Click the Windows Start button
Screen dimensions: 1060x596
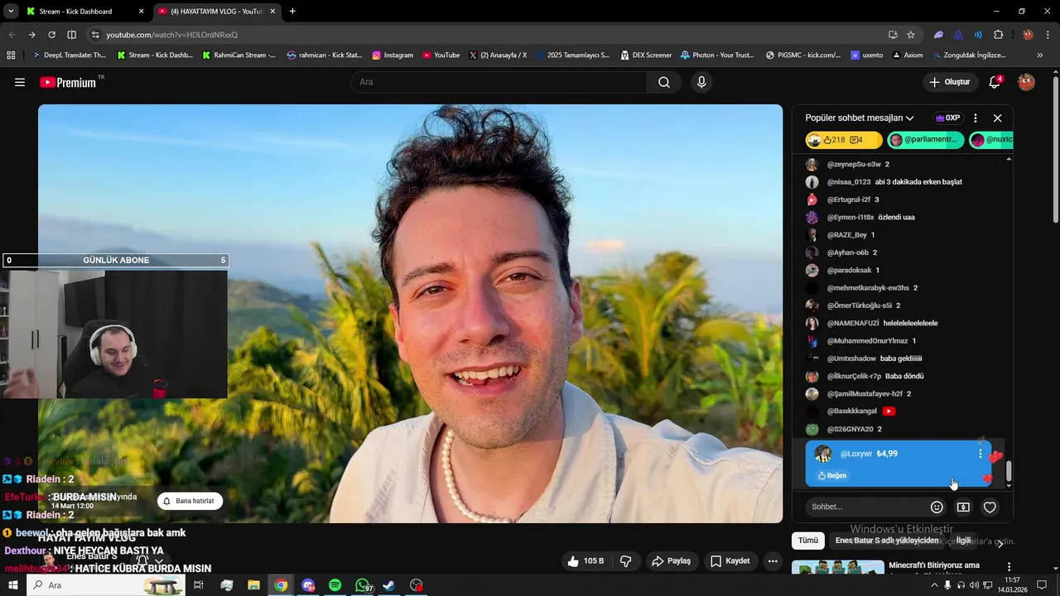pyautogui.click(x=13, y=585)
